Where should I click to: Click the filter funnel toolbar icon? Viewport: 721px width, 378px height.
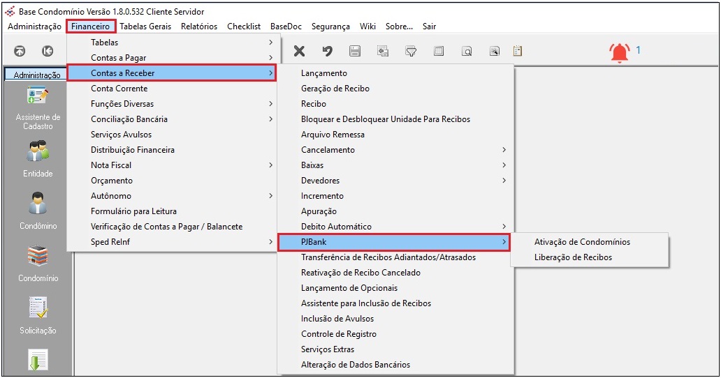click(411, 51)
